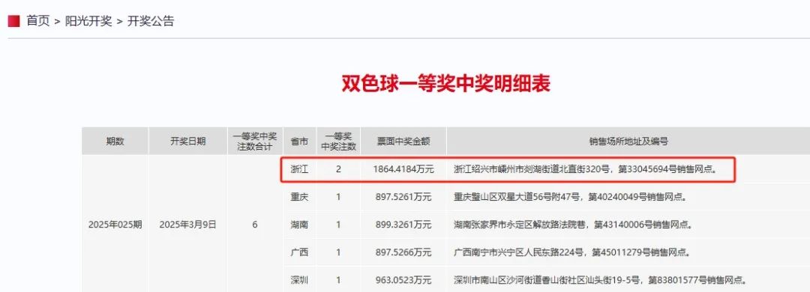
Task: Select the 重庆 province cell
Action: 299,197
